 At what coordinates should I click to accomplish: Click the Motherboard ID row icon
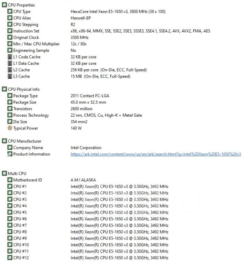tap(10, 180)
